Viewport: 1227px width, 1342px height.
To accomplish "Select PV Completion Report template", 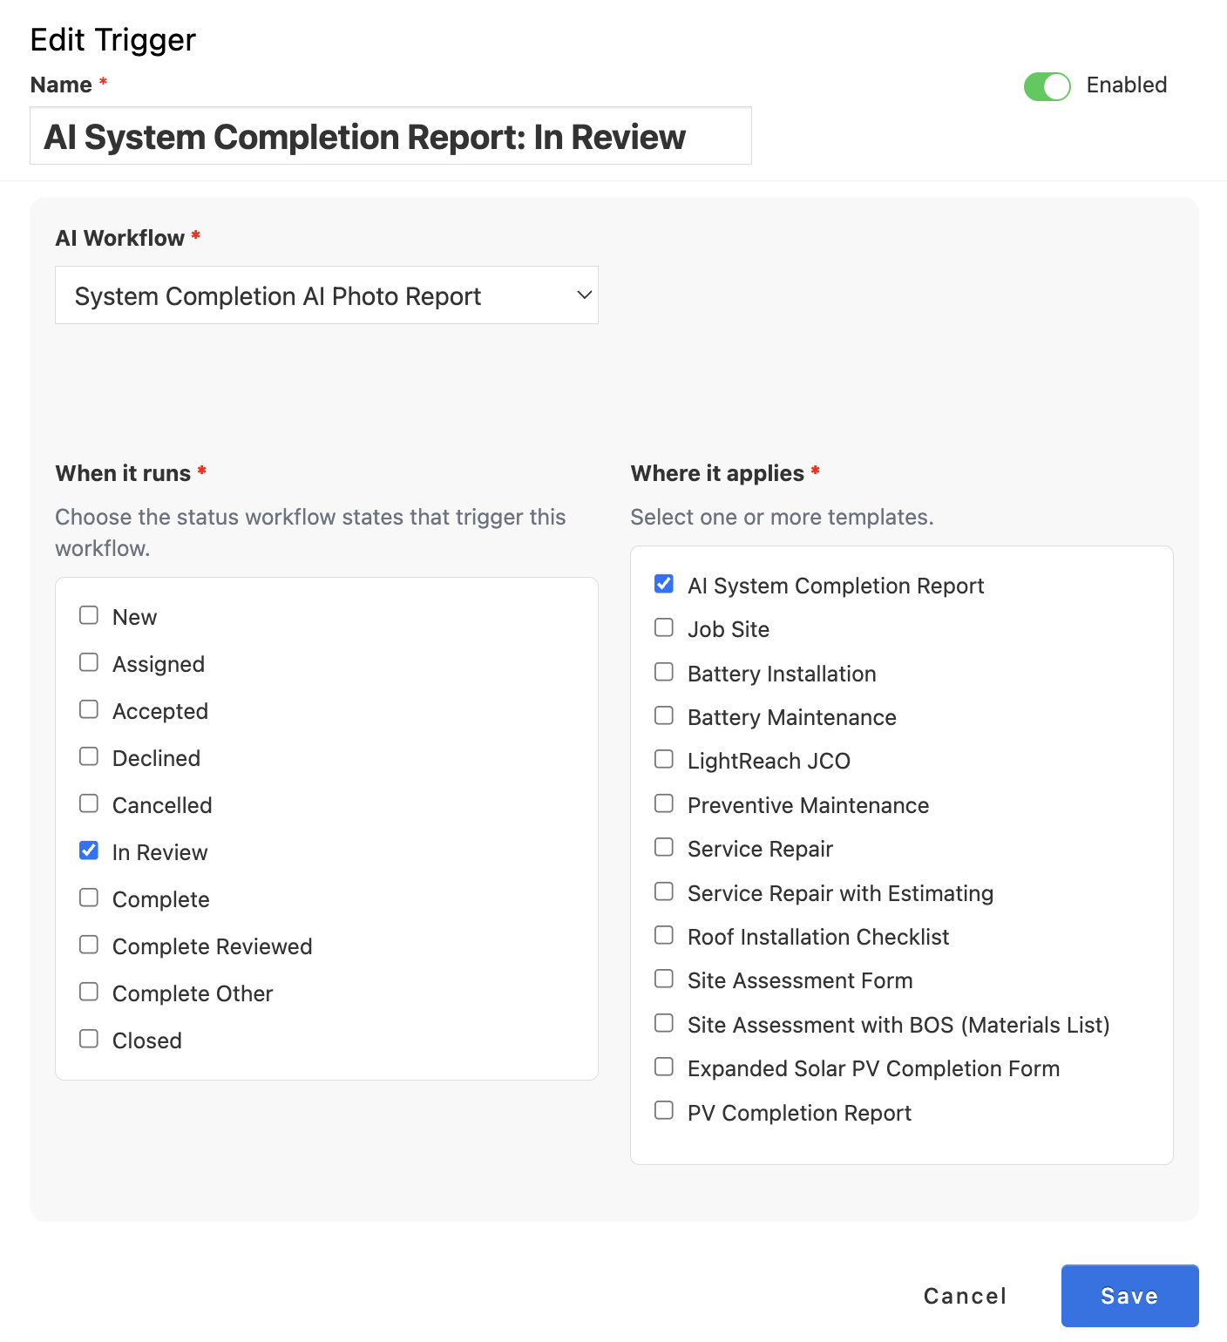I will pyautogui.click(x=664, y=1111).
